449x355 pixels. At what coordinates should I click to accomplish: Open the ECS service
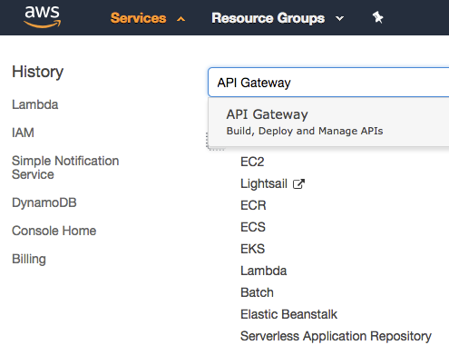[x=253, y=227]
